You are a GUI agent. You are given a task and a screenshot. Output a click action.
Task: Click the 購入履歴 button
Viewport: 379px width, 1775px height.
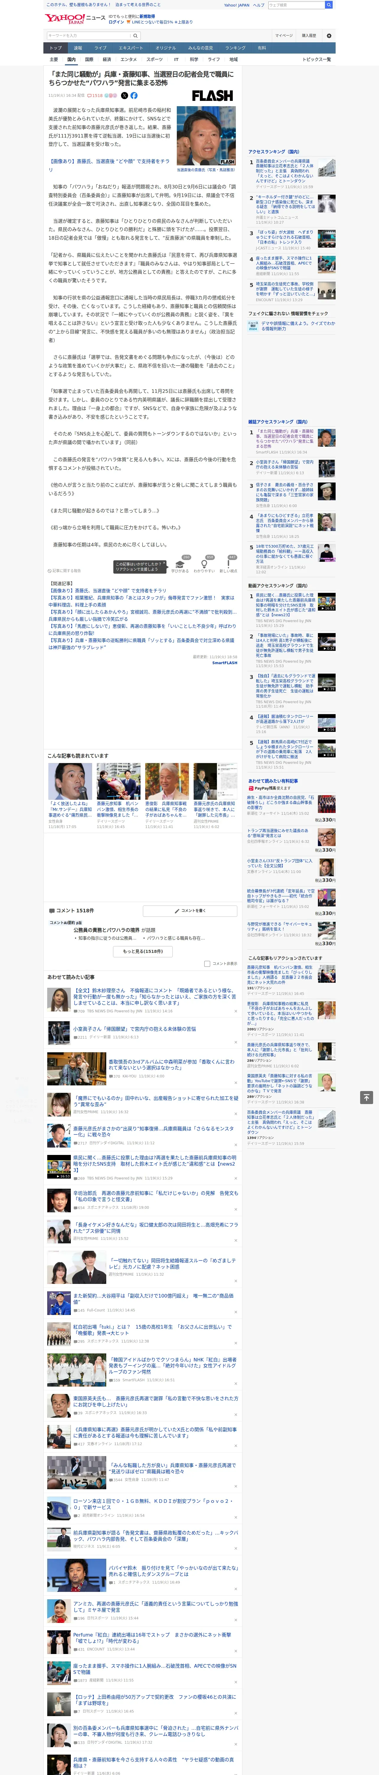[309, 35]
